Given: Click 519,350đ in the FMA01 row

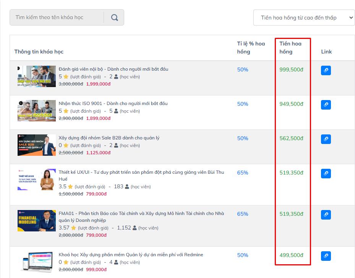Looking at the screenshot, I should pos(292,214).
